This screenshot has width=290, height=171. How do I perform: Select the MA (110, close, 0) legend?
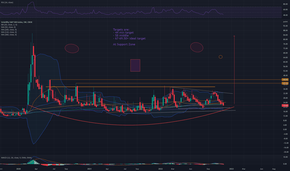pyautogui.click(x=9, y=32)
